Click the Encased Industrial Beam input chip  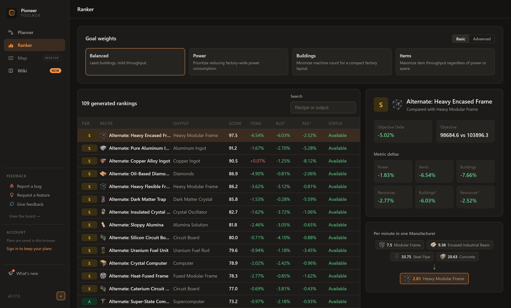tap(460, 245)
